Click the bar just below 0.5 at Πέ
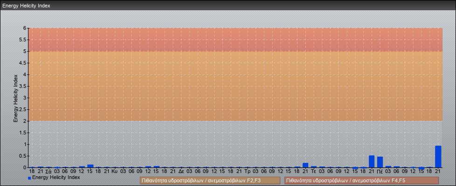 tap(380, 162)
